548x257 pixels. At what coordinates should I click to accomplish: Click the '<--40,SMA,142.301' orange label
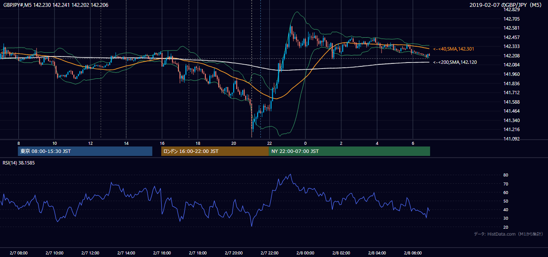click(x=454, y=49)
